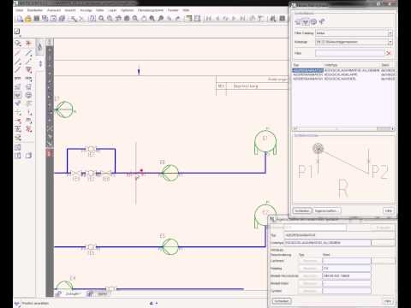The height and width of the screenshot is (308, 411).
Task: Click Hilfe in the symbol dialog
Action: 388,210
